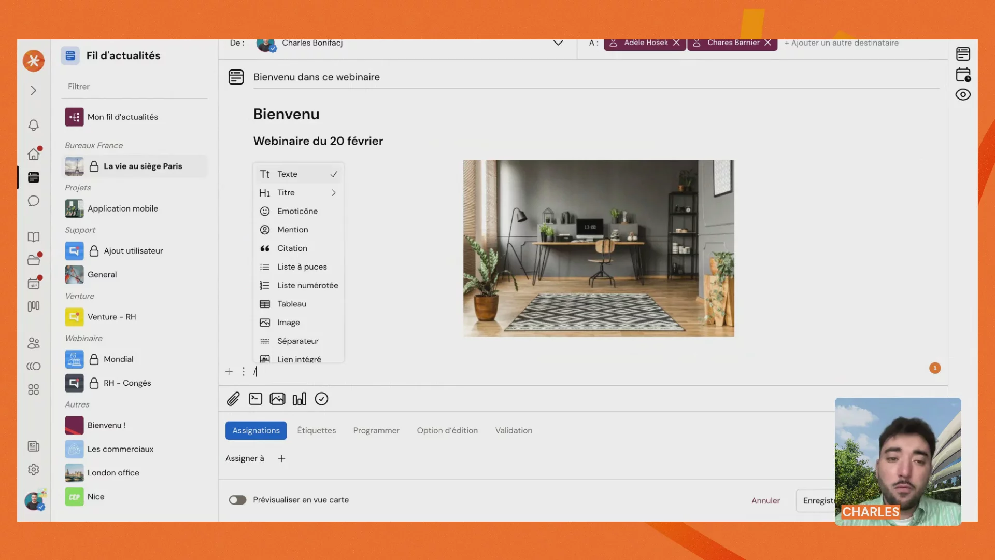The height and width of the screenshot is (560, 995).
Task: Open the four-squares apps icon in sidebar
Action: (x=34, y=390)
